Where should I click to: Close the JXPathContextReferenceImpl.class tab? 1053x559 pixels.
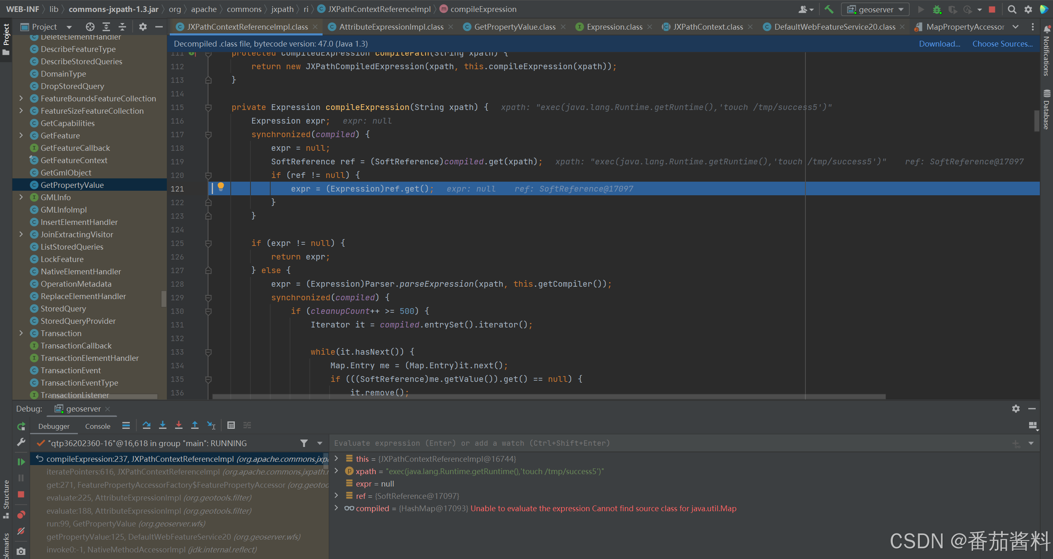pyautogui.click(x=315, y=27)
